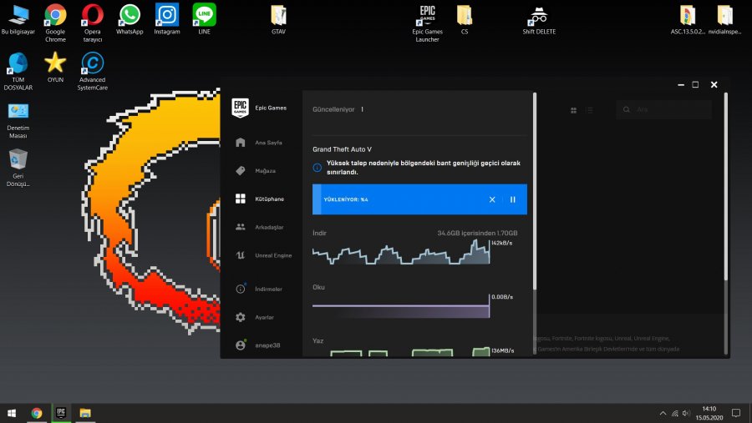Open Geri Dönüşüm recycle bin icon

(x=18, y=168)
